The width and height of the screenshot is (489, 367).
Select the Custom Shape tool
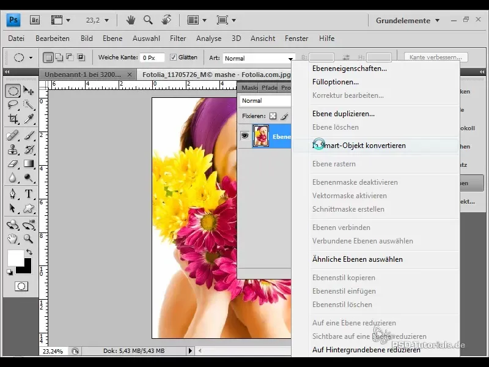point(29,208)
